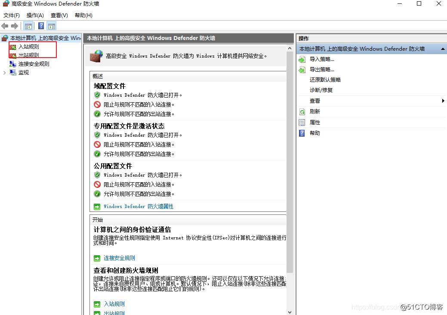Click the arrow icon beside 连接安全规则 link
447x315 pixels.
pos(97,258)
